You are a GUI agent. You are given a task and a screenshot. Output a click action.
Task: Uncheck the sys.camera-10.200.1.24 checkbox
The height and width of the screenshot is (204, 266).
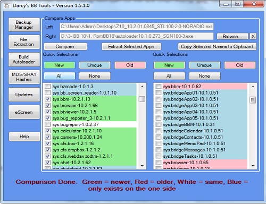pos(47,137)
